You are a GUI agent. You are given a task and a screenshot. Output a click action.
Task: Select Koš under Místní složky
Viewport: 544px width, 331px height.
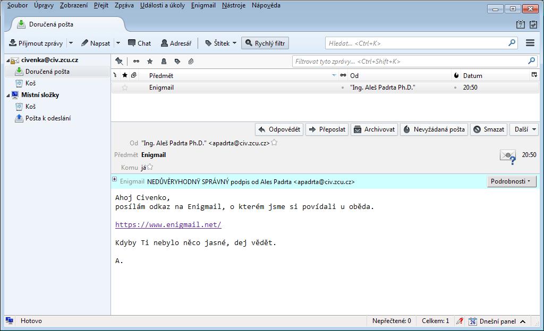point(25,106)
